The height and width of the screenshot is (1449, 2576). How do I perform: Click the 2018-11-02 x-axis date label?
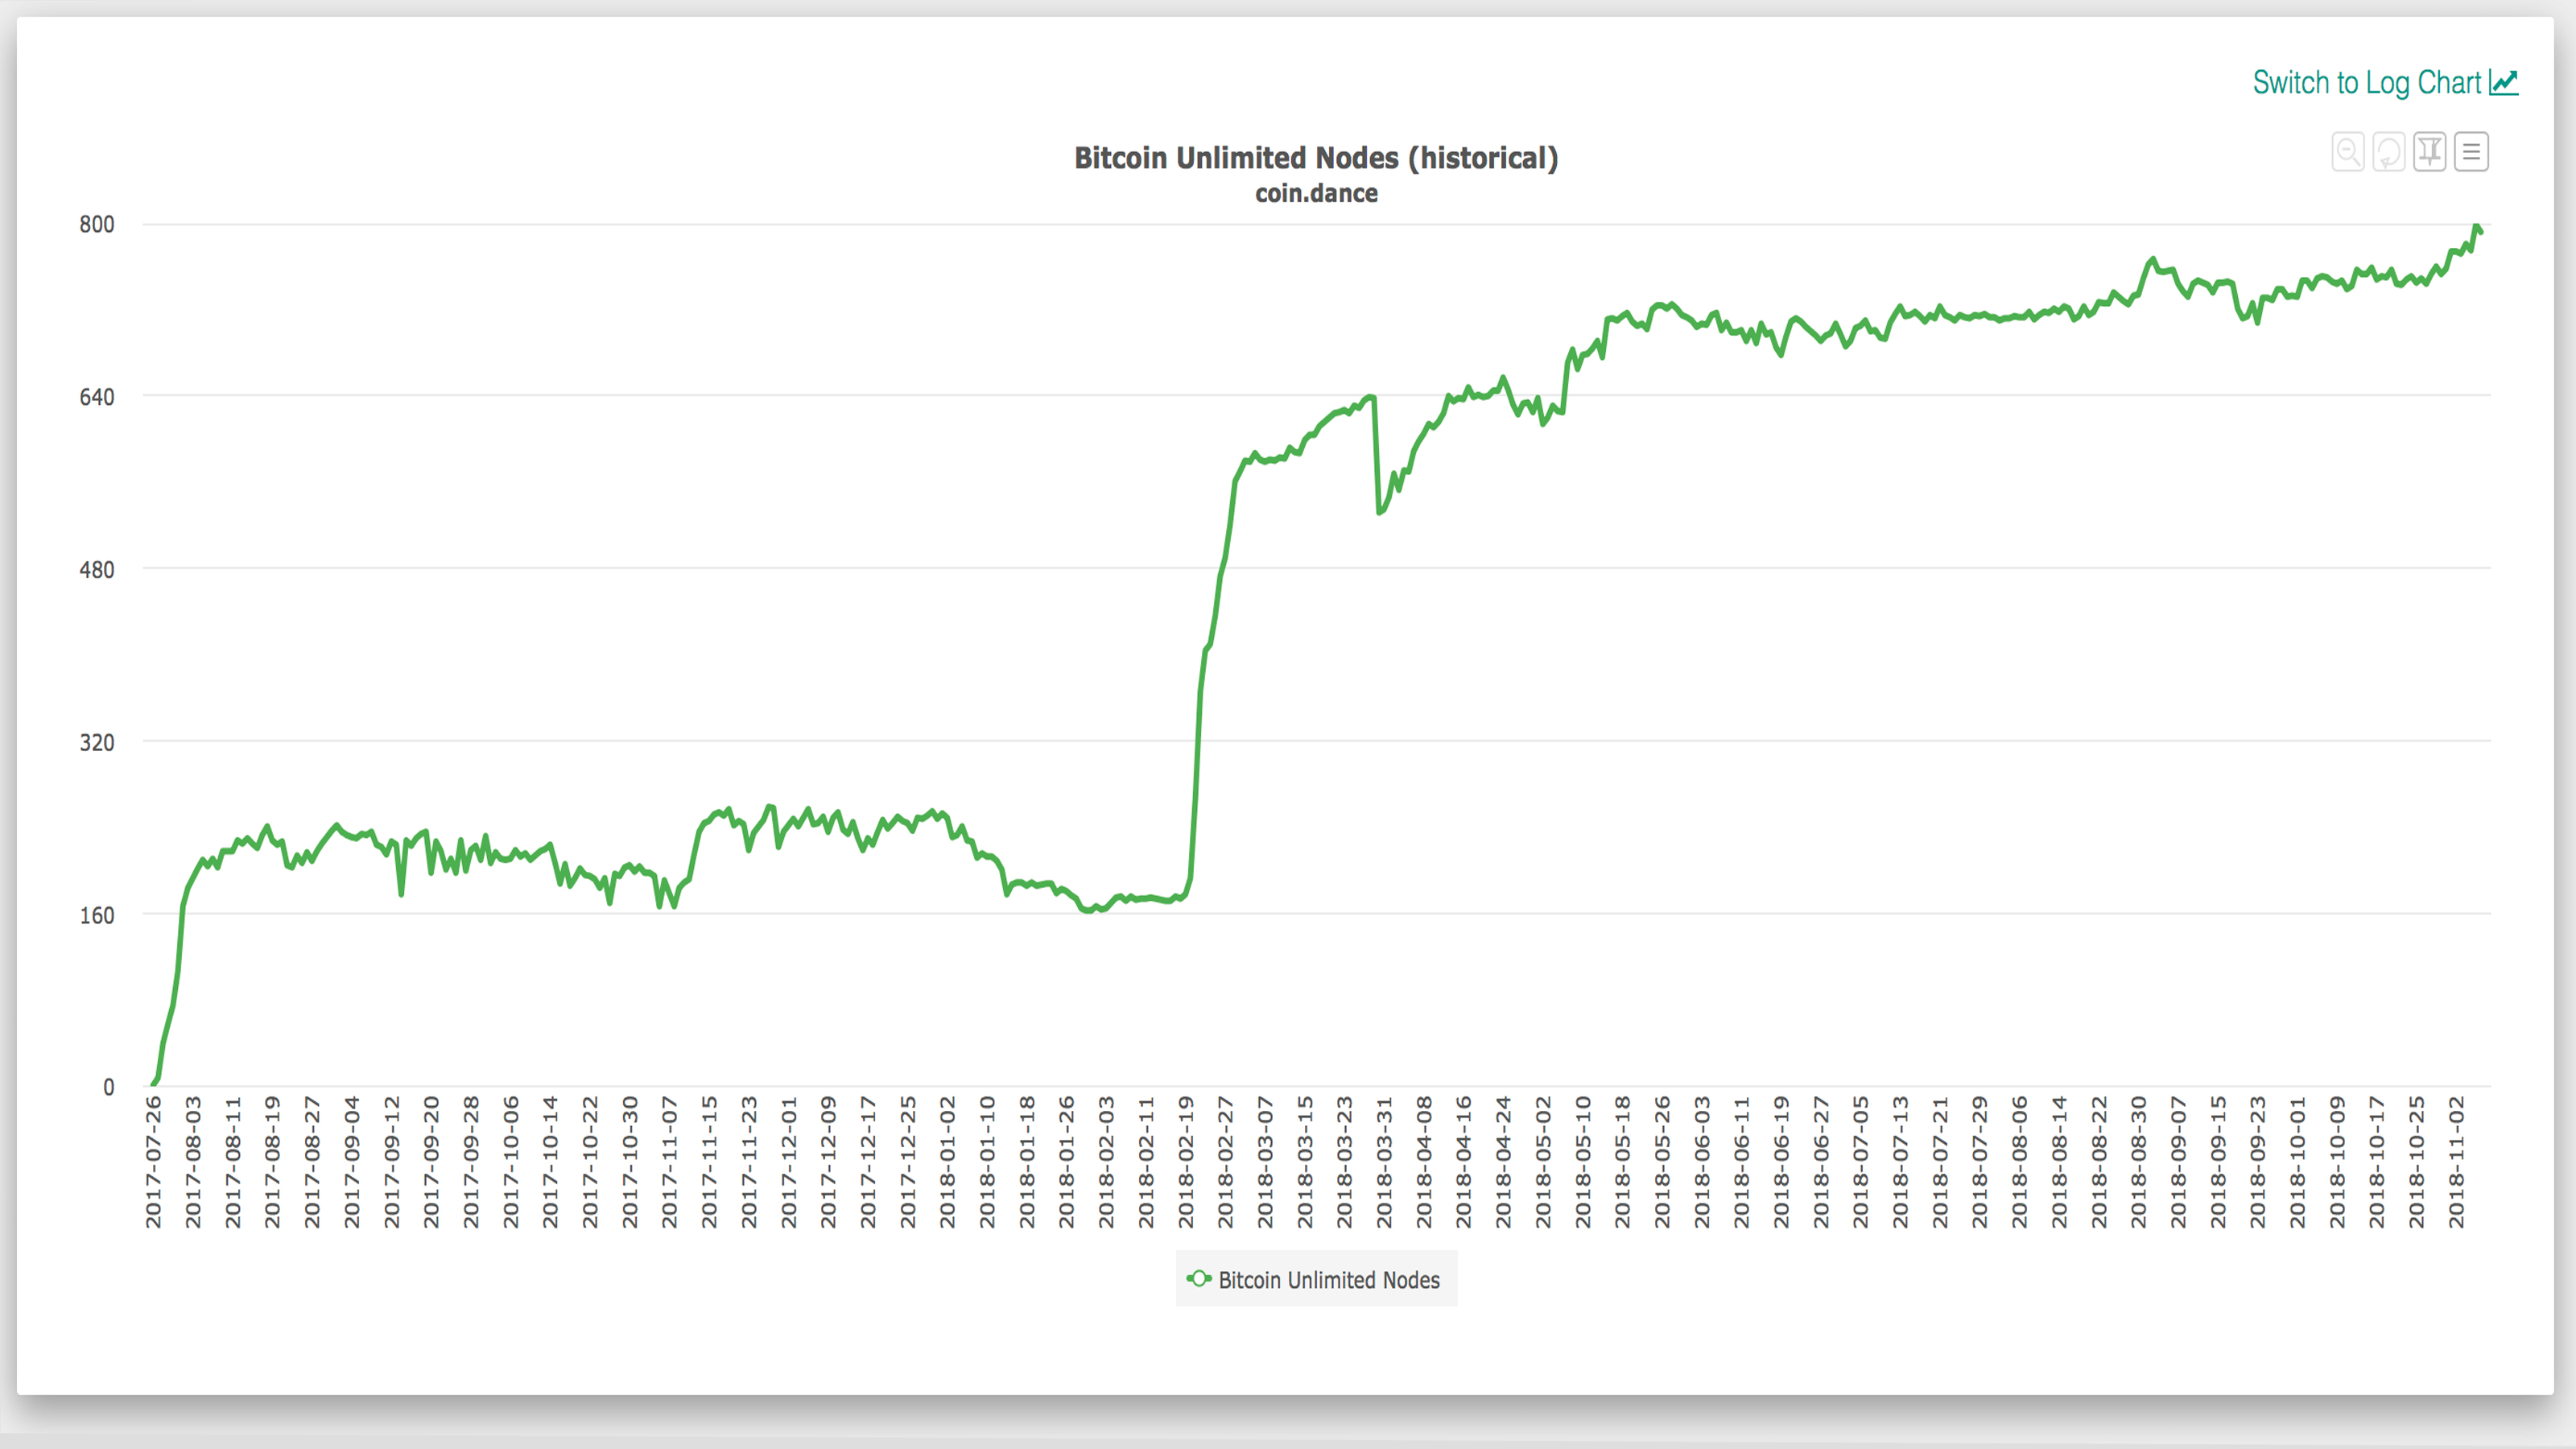coord(2456,1162)
